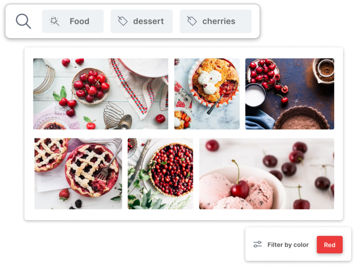Viewport: 355px width, 265px height.
Task: Open the lattice cherry pies photo
Action: tap(78, 174)
